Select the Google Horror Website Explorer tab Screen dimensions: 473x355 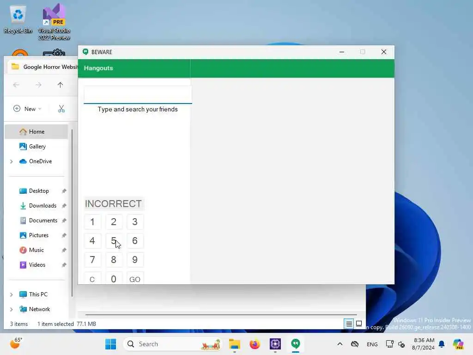[43, 67]
